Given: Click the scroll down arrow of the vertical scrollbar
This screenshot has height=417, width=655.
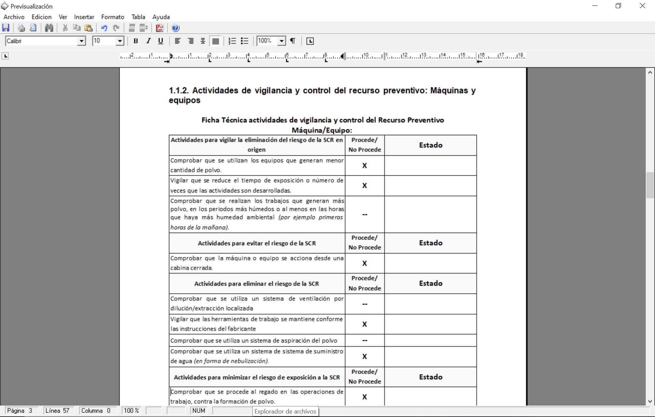Looking at the screenshot, I should pos(650,401).
